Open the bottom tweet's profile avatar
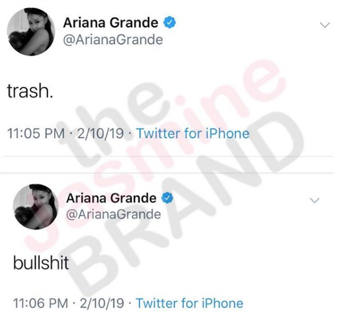The image size is (344, 319). tap(36, 207)
